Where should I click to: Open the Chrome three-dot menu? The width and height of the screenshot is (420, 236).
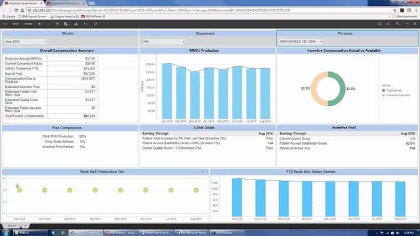(416, 10)
